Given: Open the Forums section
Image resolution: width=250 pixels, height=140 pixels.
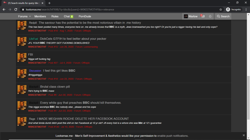Looking at the screenshot, I should coord(23,16).
